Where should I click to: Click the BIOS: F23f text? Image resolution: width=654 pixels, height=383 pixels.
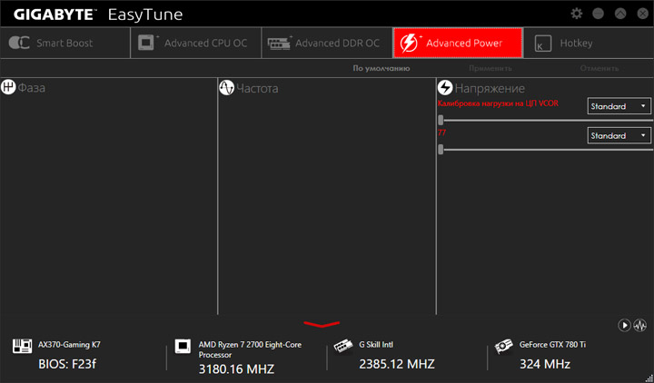coord(67,364)
